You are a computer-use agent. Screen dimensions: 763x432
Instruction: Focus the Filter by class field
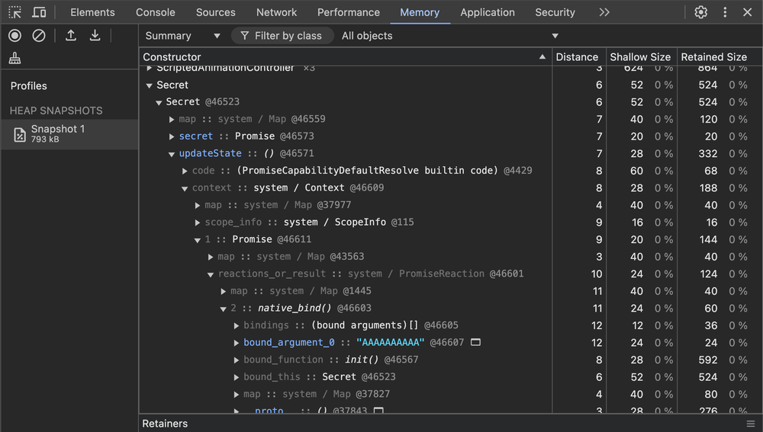(x=282, y=36)
